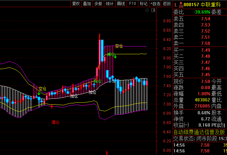Open the 统计 statistics tool
This screenshot has width=227, height=155.
pyautogui.click(x=109, y=4)
